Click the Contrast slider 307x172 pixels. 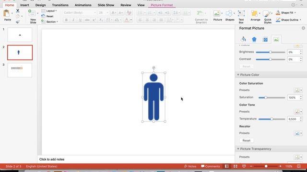(271, 59)
